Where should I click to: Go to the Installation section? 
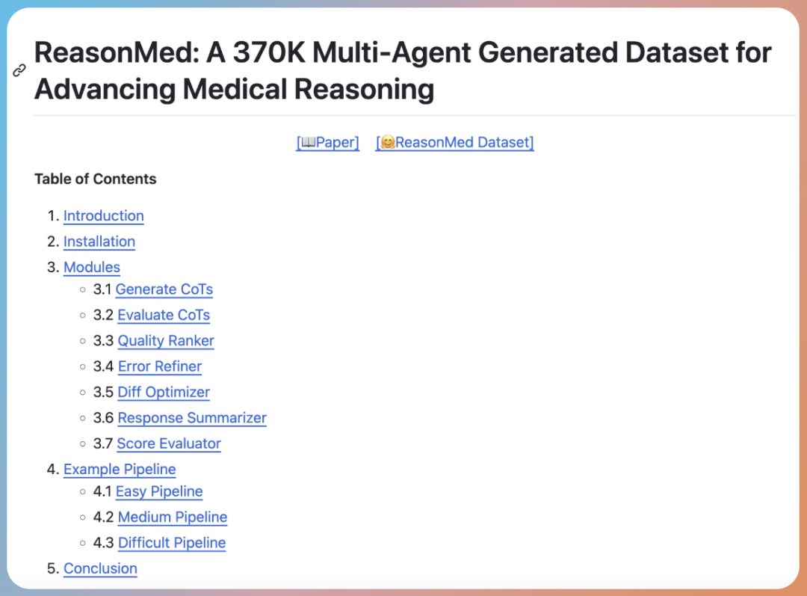point(99,242)
